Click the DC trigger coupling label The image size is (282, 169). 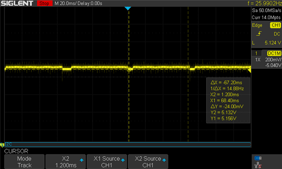click(x=277, y=34)
